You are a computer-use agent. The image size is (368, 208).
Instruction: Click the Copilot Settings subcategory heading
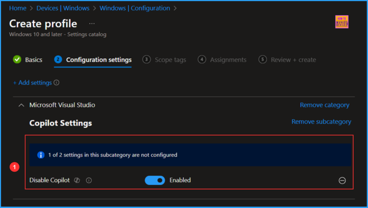[60, 123]
